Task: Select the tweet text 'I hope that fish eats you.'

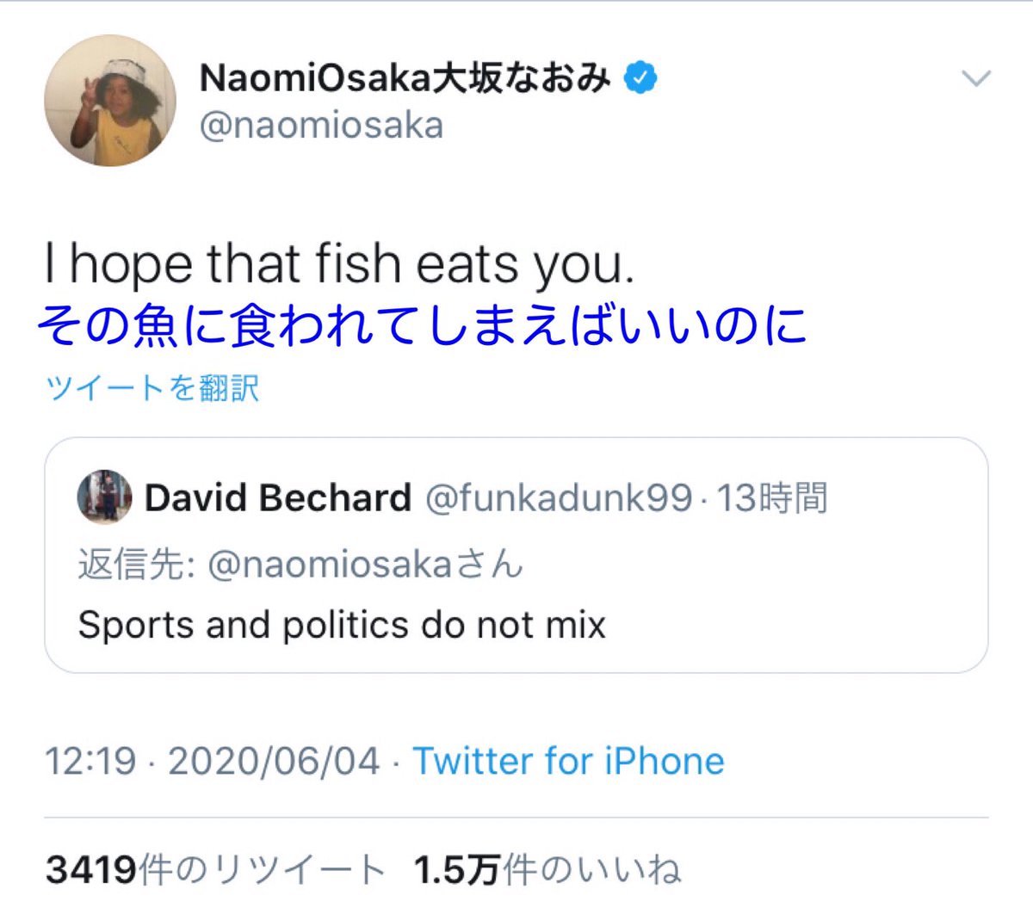Action: click(x=339, y=264)
